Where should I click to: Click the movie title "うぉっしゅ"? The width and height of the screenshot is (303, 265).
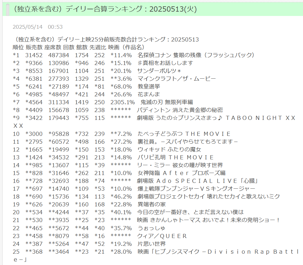[151, 228]
